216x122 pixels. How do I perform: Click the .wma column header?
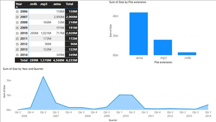pyautogui.click(x=57, y=4)
